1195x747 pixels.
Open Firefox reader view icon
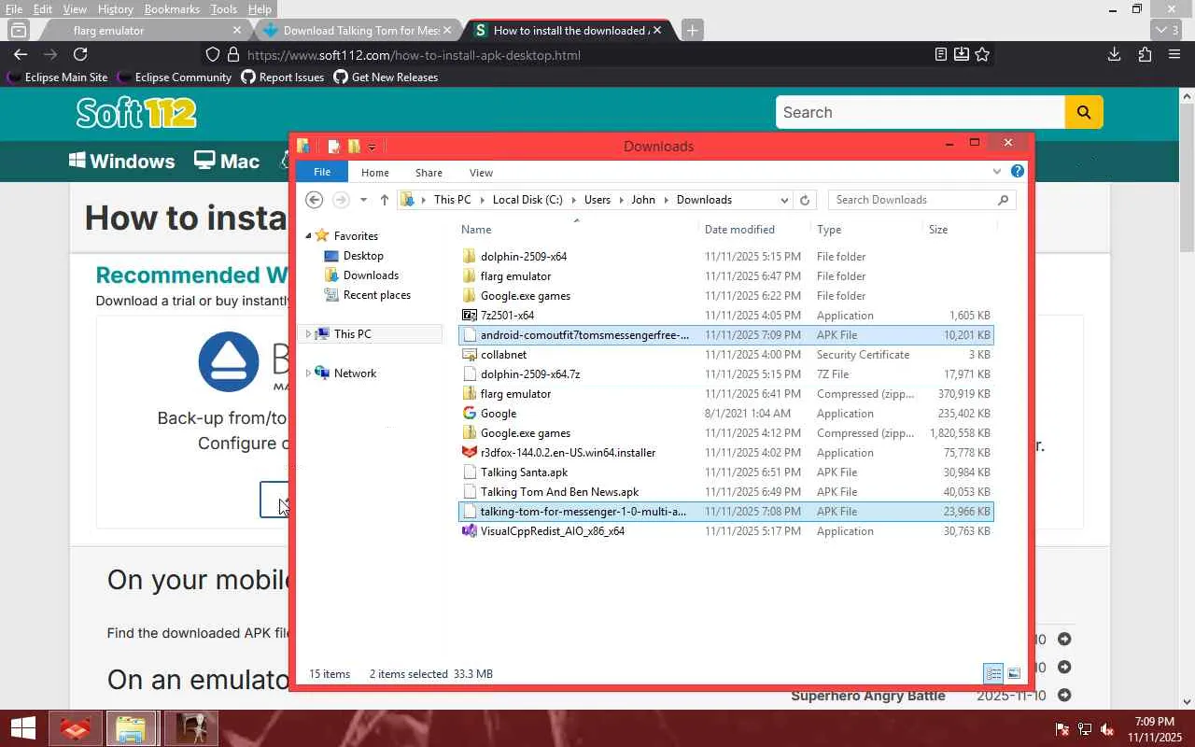coord(941,55)
